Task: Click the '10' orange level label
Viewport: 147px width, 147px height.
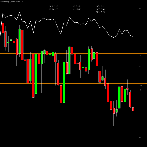Action: [x=141, y=86]
